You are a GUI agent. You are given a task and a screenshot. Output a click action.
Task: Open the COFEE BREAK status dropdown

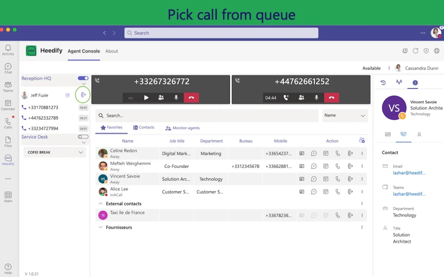55,152
